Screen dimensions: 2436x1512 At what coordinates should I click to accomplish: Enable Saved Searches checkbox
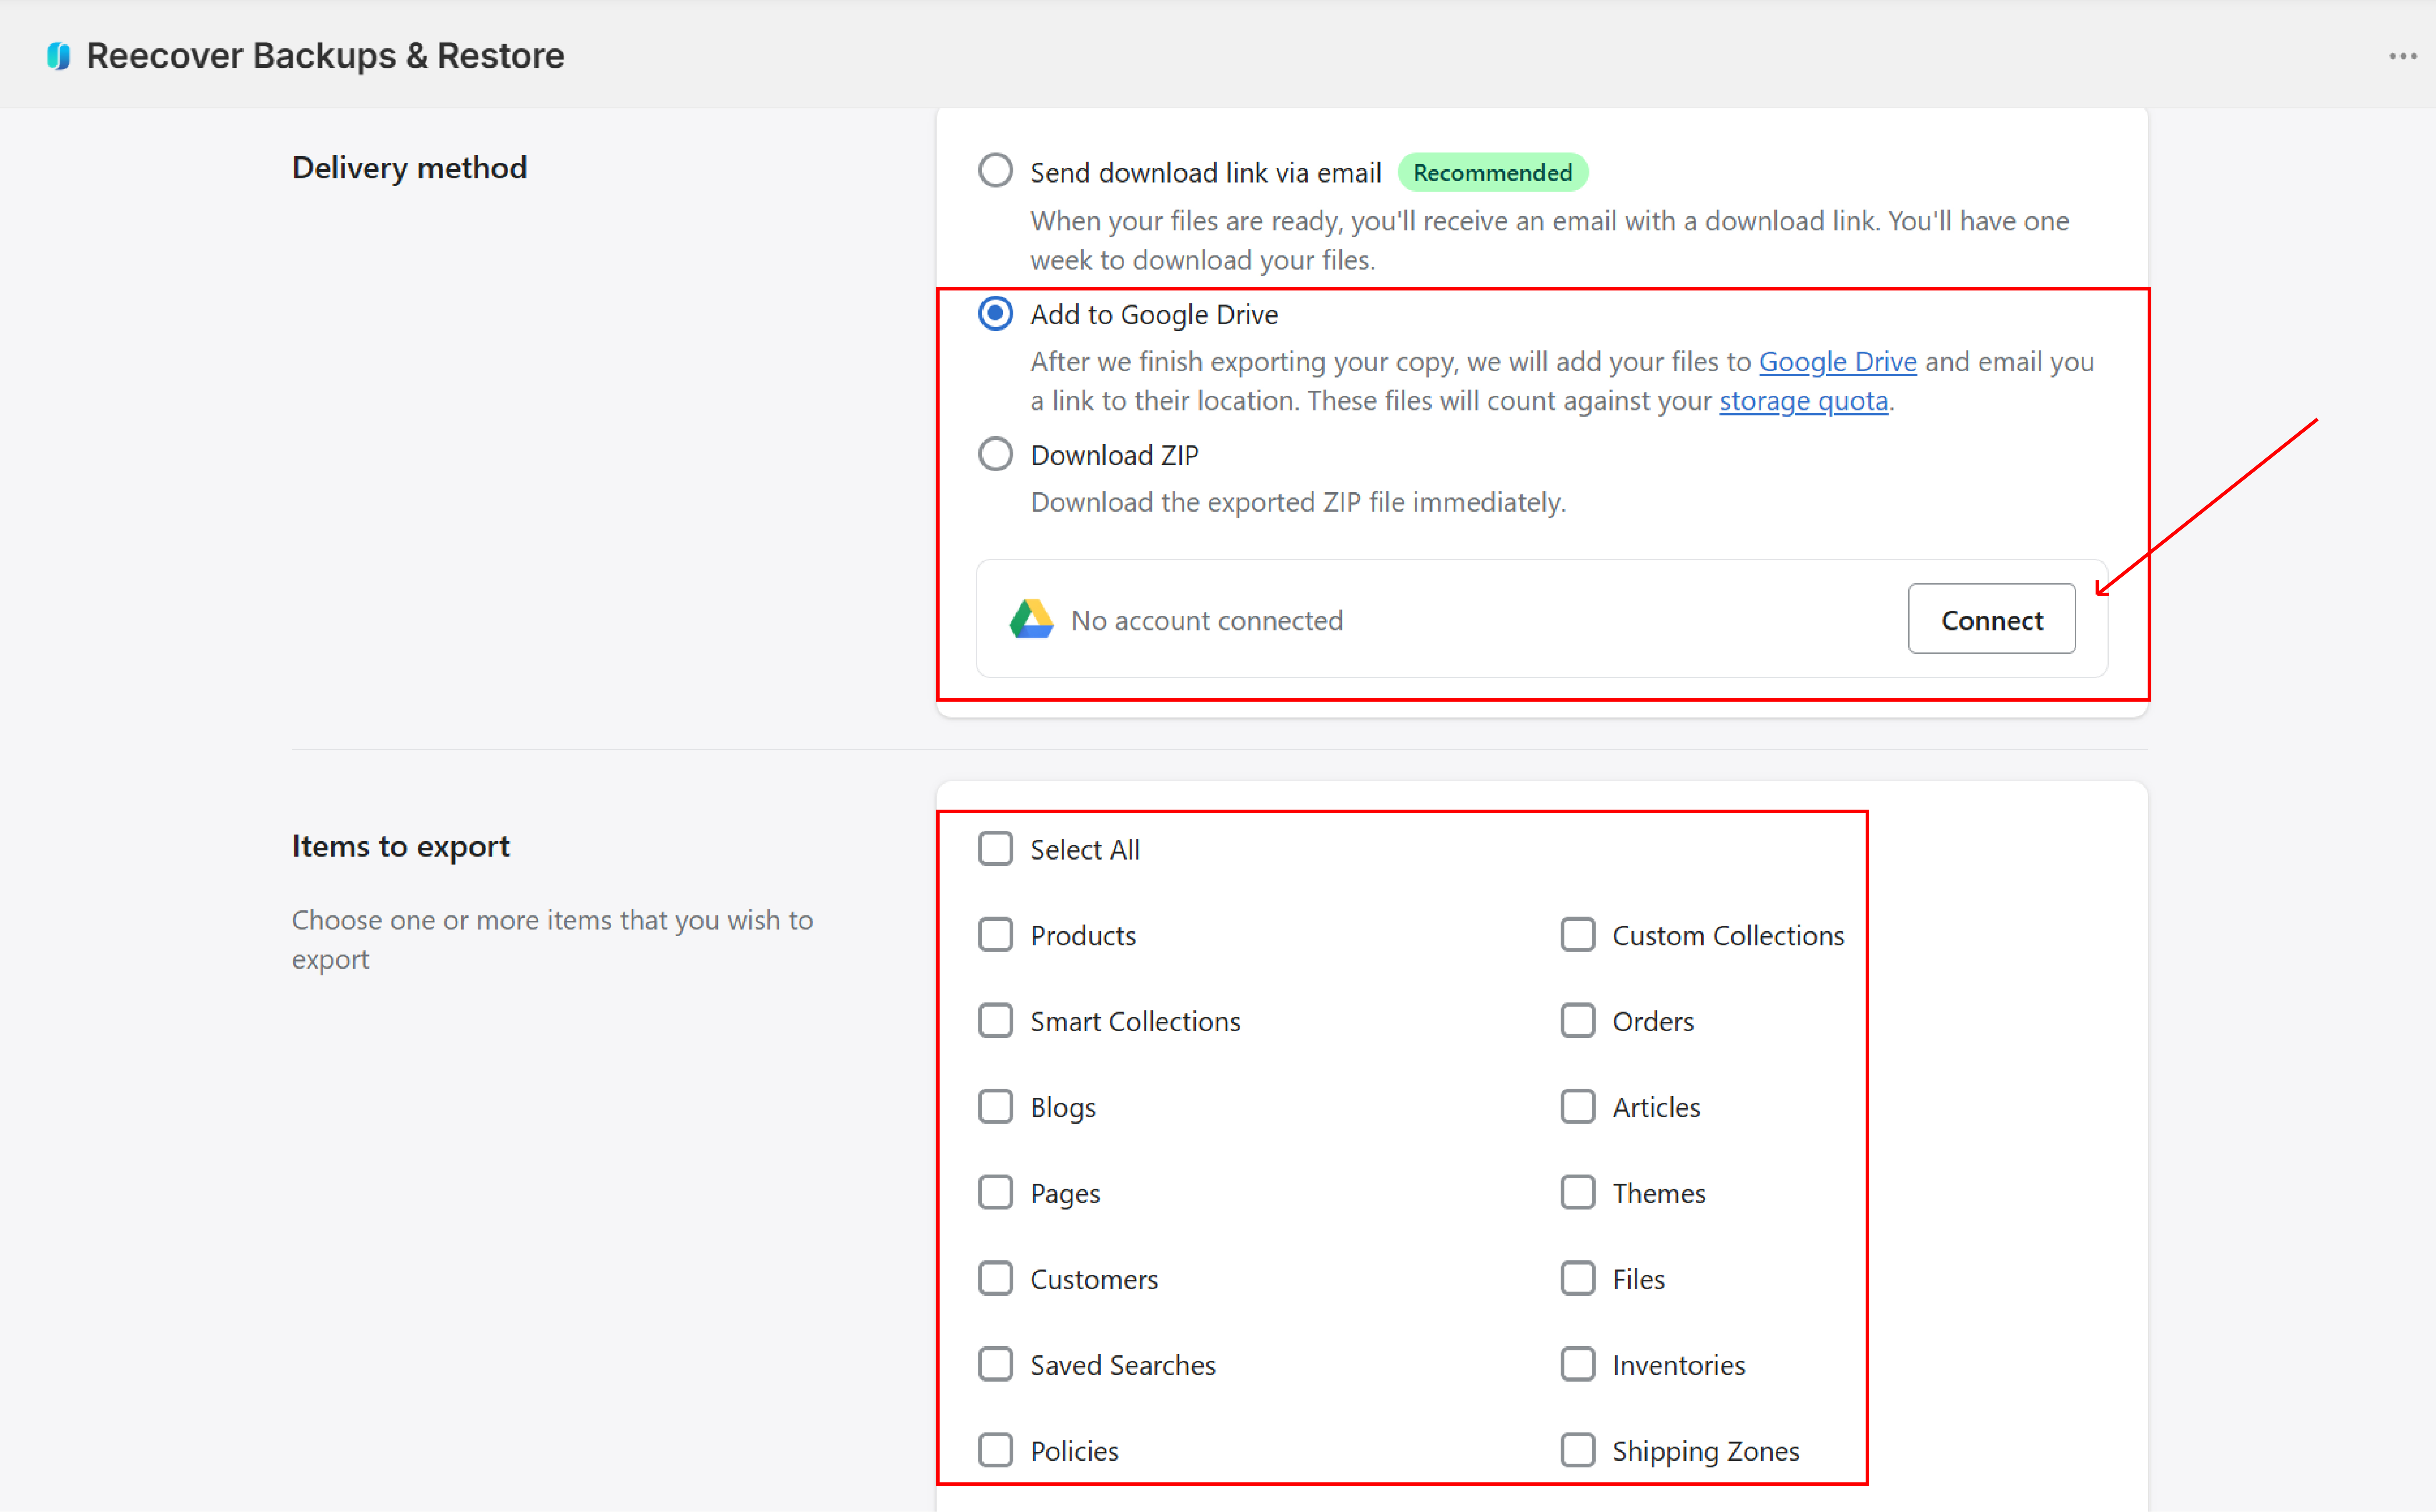(995, 1365)
